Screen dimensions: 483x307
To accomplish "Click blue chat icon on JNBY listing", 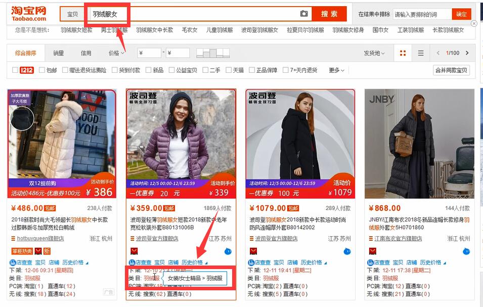I will click(466, 251).
